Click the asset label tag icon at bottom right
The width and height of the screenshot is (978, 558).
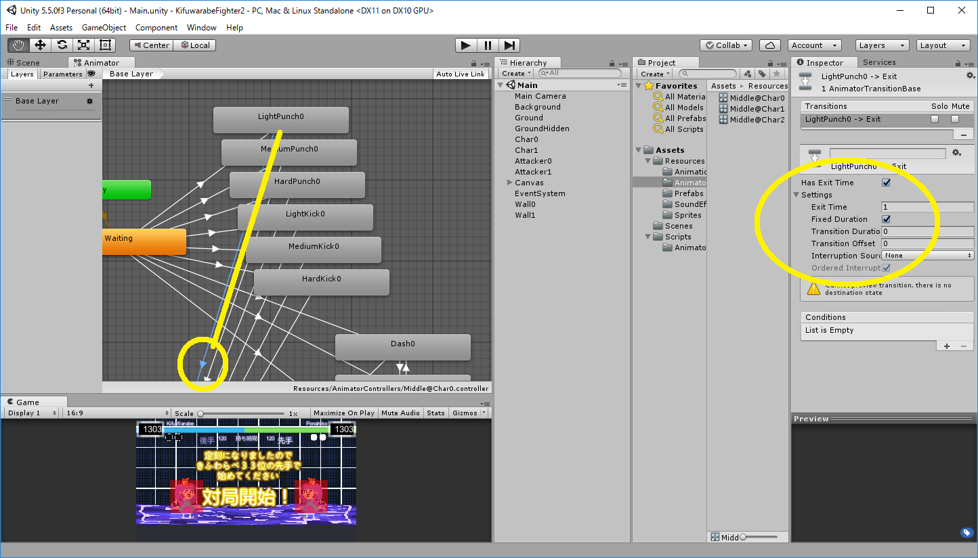coord(966,532)
